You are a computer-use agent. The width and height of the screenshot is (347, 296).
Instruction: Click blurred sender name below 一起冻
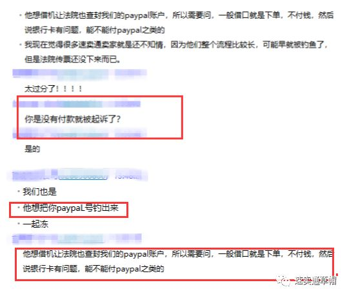click(x=58, y=238)
